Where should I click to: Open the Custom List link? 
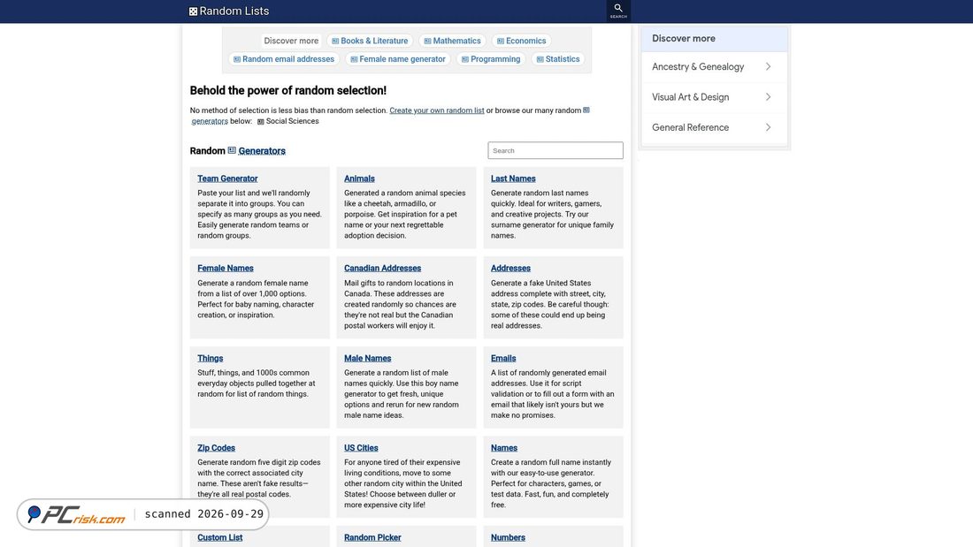pos(219,537)
